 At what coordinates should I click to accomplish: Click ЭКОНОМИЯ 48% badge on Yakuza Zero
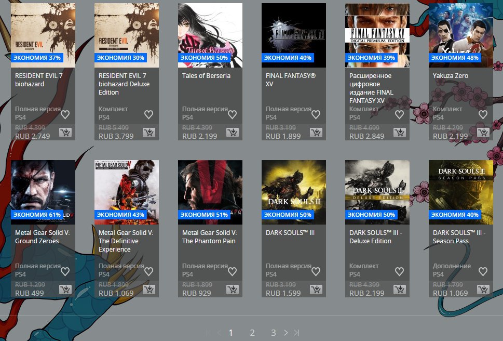(455, 58)
